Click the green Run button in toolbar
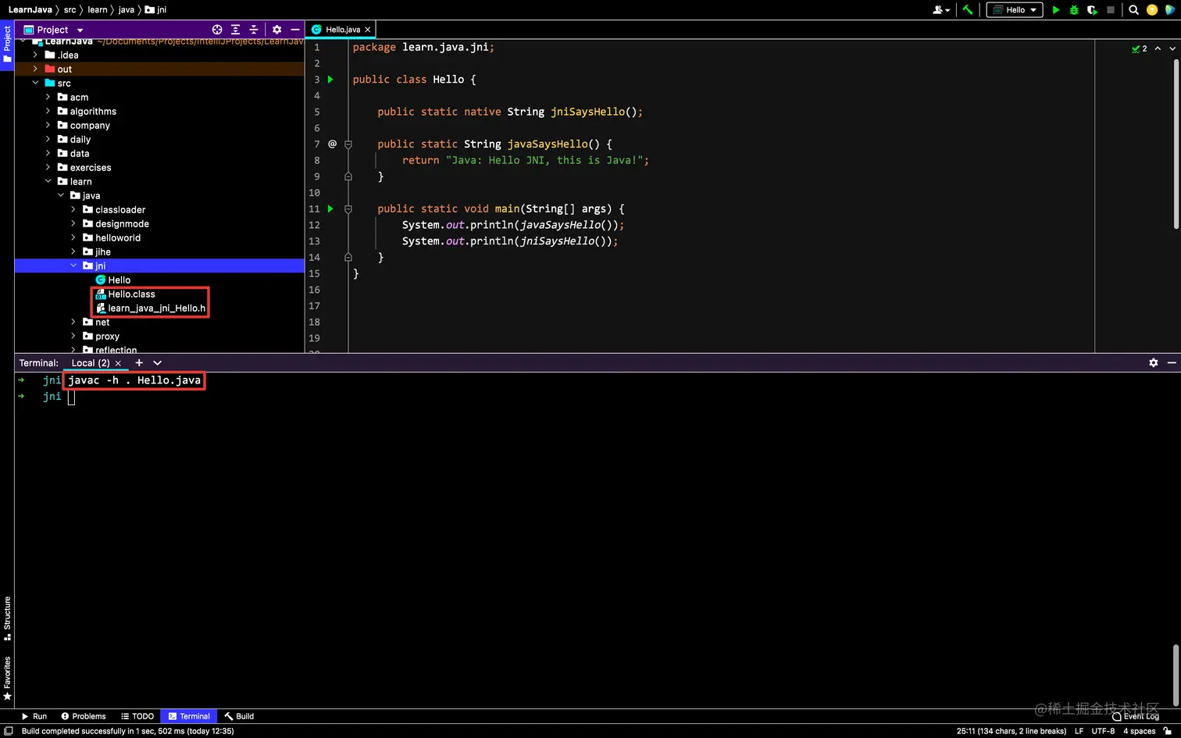The image size is (1181, 738). click(x=1056, y=10)
